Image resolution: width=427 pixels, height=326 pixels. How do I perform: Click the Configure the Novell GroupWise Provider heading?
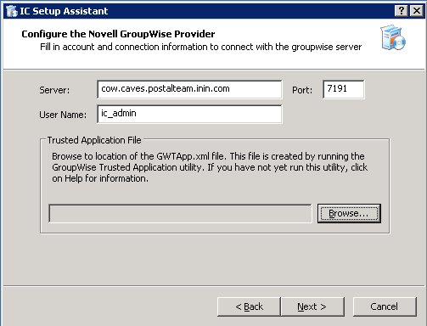[118, 34]
